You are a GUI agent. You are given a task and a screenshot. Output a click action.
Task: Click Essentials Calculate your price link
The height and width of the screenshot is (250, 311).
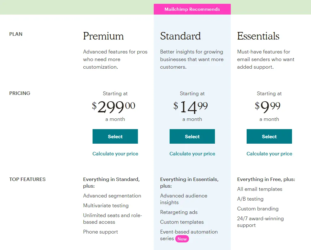[269, 154]
